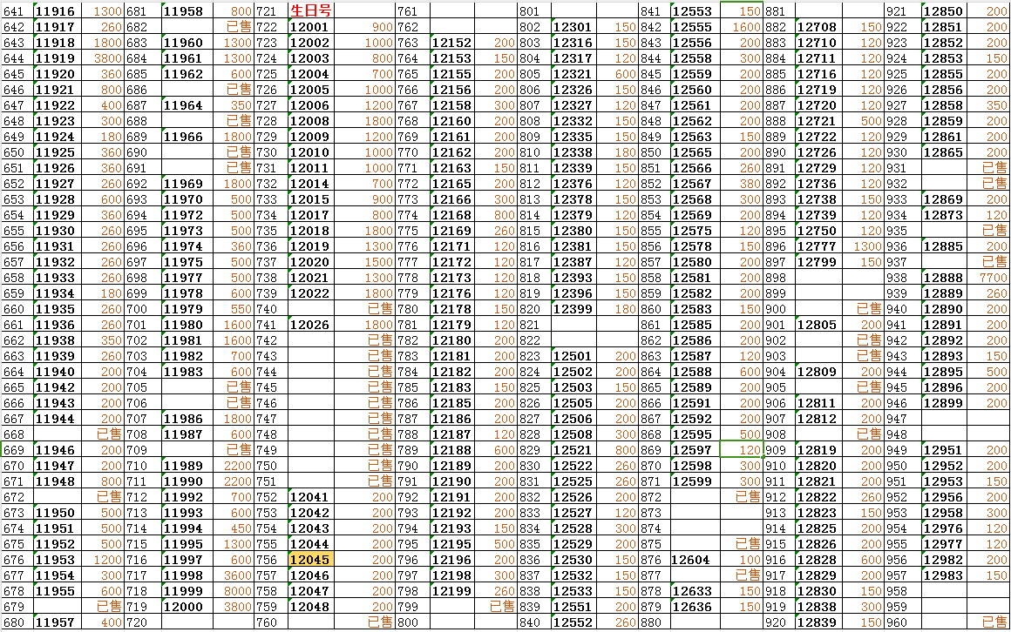The image size is (1011, 632).
Task: Click price 1500 next to 12020
Action: (x=364, y=262)
